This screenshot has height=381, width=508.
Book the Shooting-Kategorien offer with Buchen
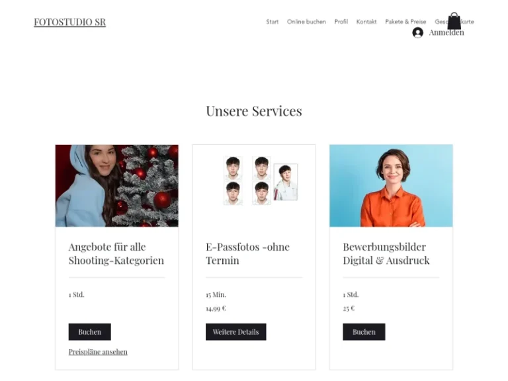[x=90, y=332]
